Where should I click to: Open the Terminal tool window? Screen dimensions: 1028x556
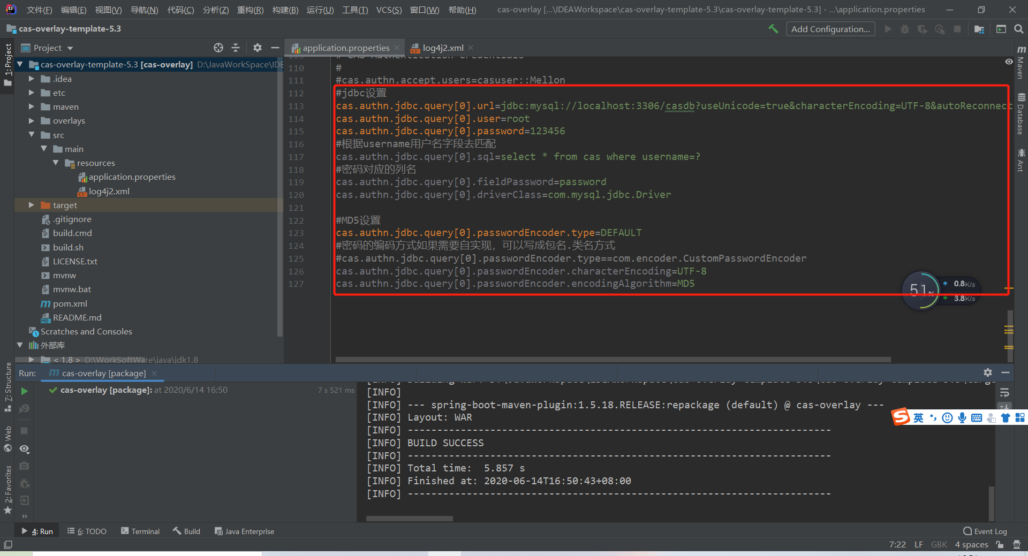click(140, 531)
